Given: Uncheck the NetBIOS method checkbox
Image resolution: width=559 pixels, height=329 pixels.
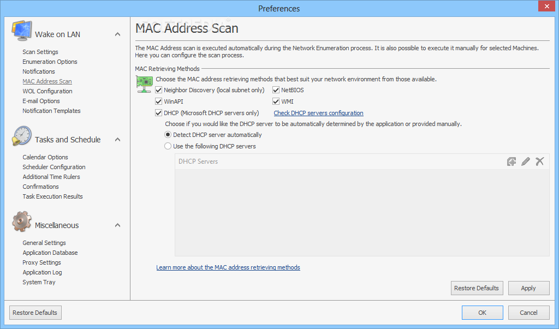Looking at the screenshot, I should point(276,90).
